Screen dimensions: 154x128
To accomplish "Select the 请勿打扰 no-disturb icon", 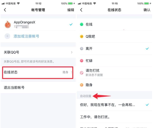I will tap(82, 73).
